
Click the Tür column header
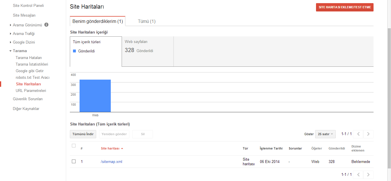click(245, 148)
